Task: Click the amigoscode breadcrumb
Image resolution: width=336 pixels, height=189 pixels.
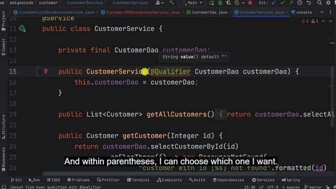Action: tap(22, 3)
